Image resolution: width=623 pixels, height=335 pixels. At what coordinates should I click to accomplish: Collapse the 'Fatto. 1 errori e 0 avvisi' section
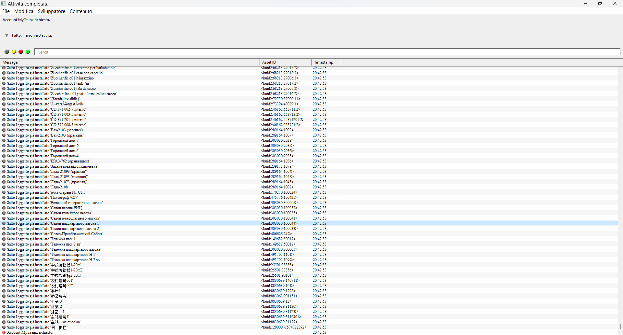6,36
